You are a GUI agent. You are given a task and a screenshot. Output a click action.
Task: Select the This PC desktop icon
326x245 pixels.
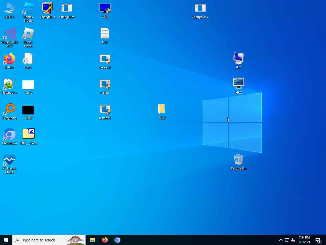point(9,11)
